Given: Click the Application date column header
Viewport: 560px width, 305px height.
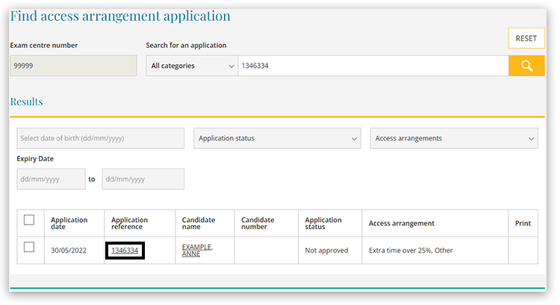Looking at the screenshot, I should [69, 223].
